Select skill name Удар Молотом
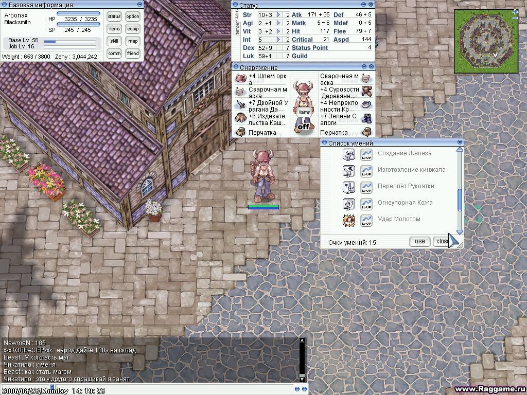This screenshot has width=527, height=395. [399, 219]
